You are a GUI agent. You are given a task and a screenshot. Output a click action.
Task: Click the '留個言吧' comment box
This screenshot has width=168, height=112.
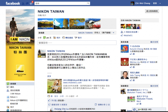click(x=77, y=43)
